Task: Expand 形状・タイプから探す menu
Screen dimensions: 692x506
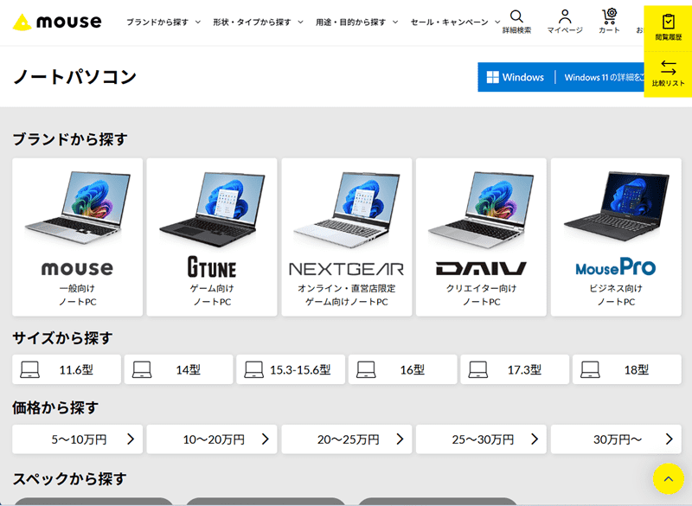Action: (x=258, y=22)
